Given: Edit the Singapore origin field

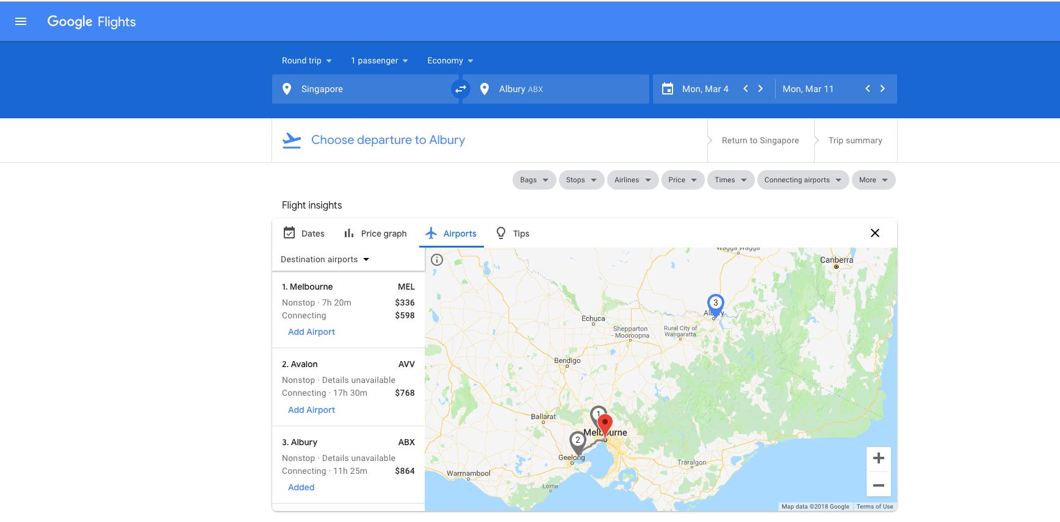Looking at the screenshot, I should [x=366, y=89].
